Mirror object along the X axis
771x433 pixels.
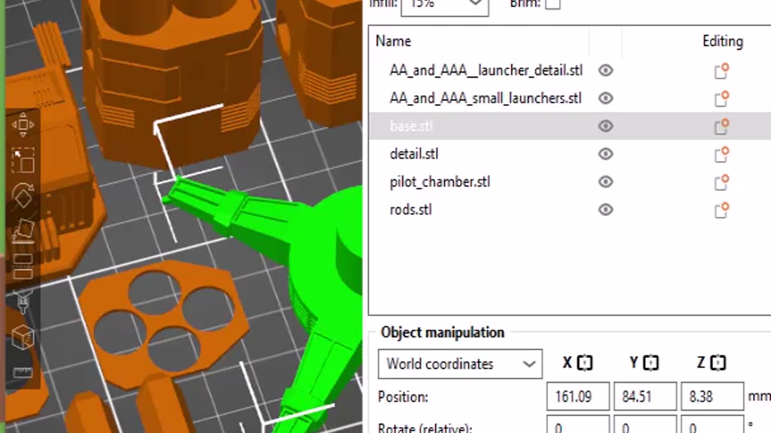[585, 363]
